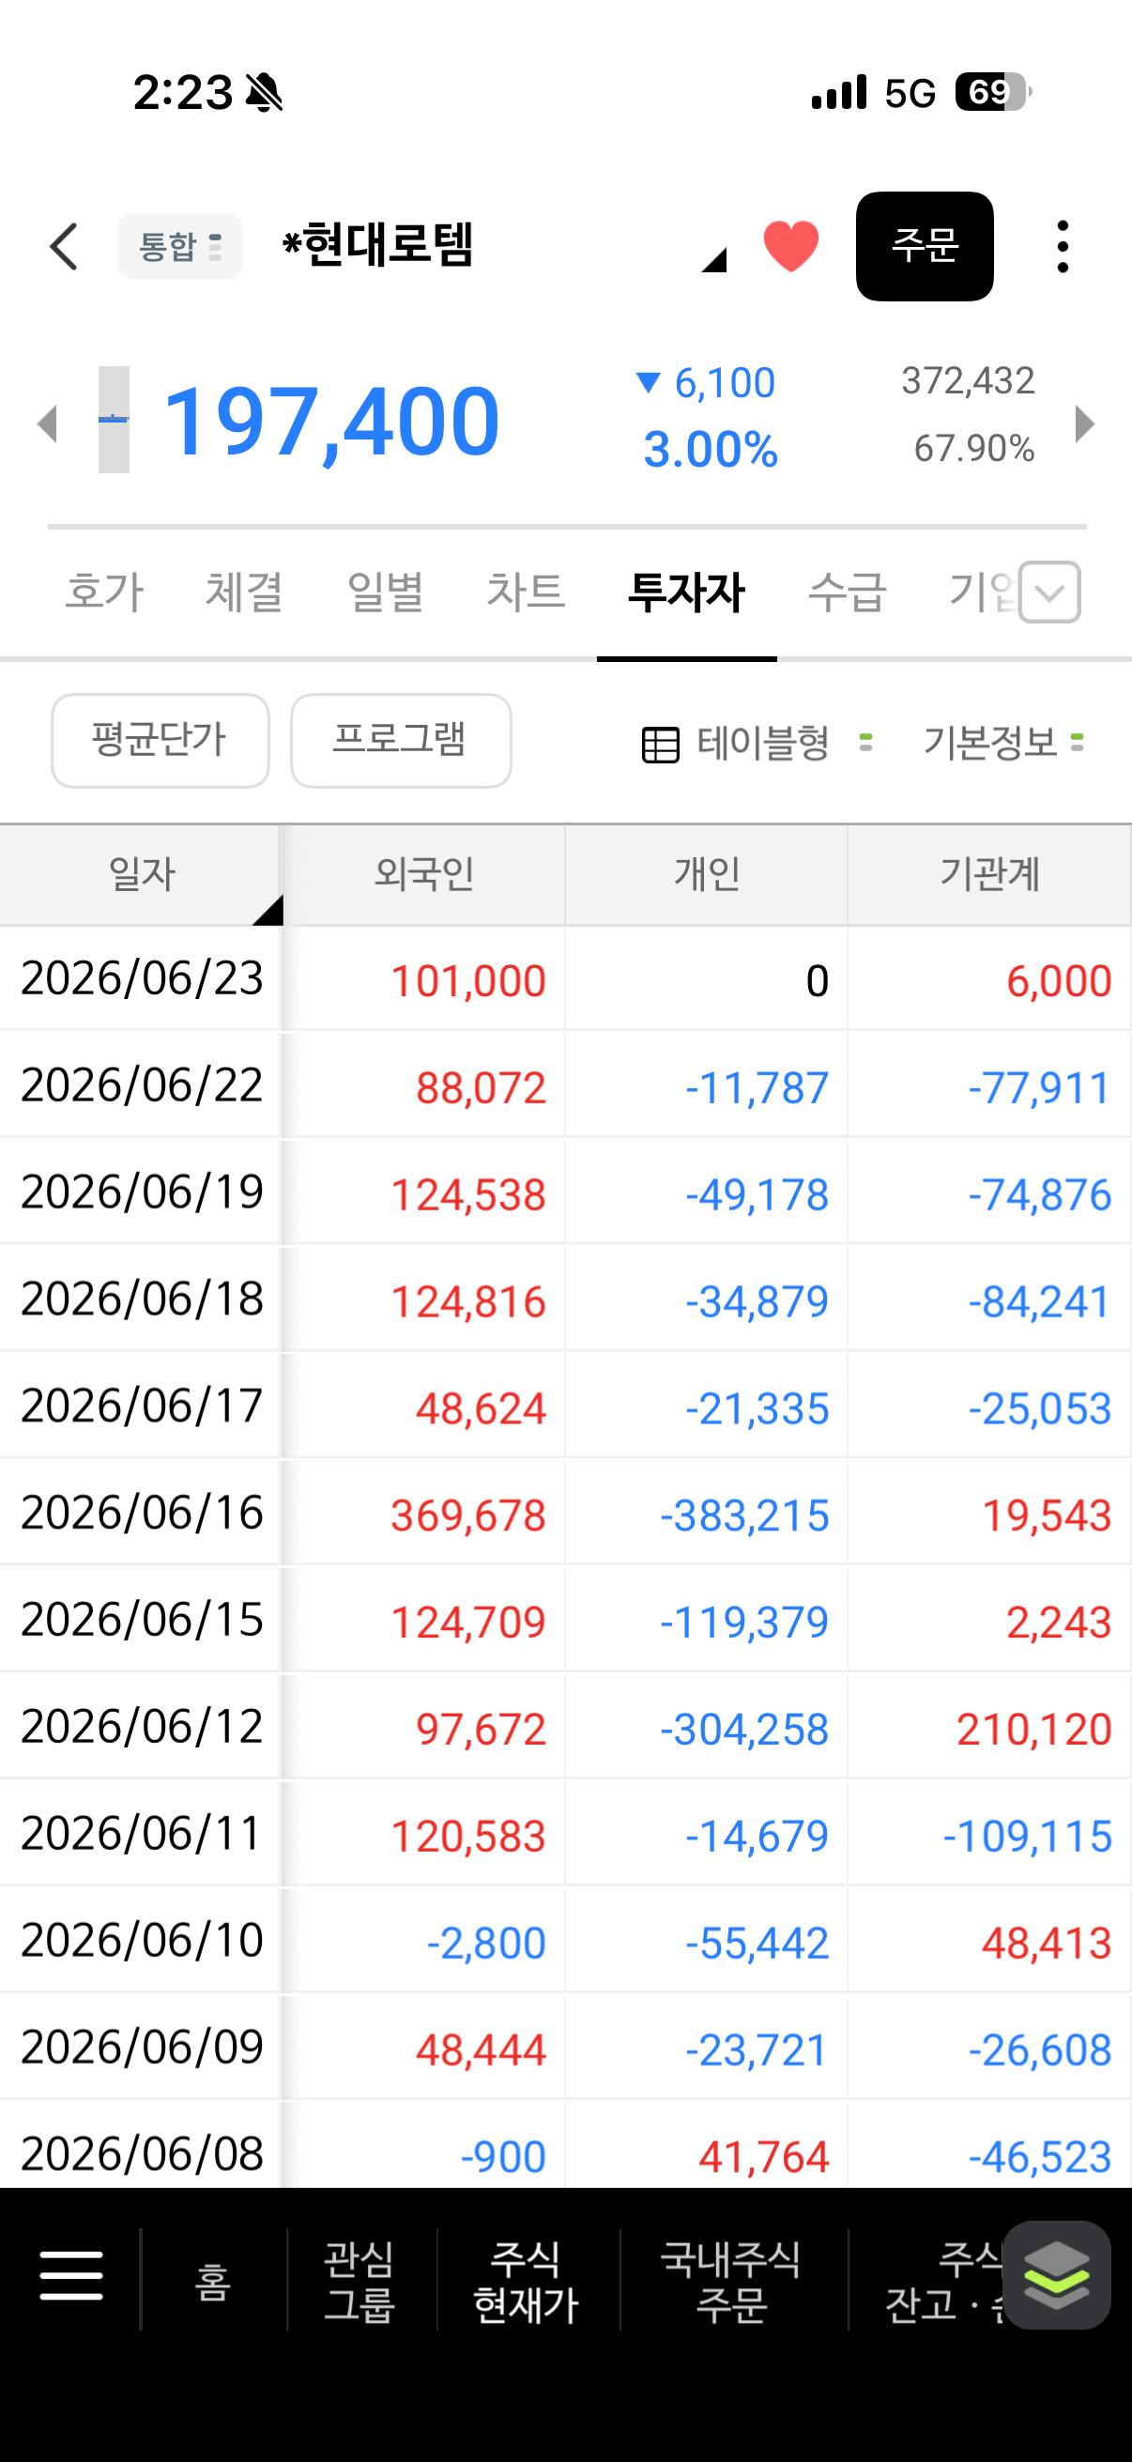Tap institution value 6,000
This screenshot has width=1132, height=2462.
(1059, 981)
